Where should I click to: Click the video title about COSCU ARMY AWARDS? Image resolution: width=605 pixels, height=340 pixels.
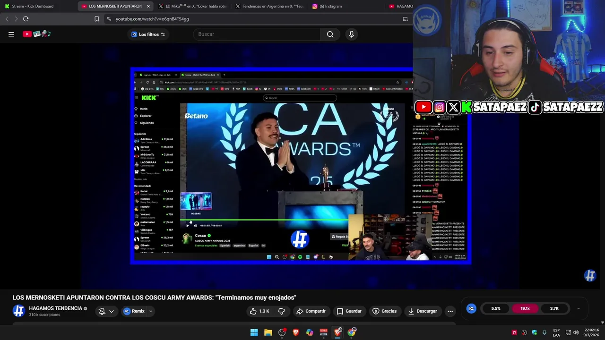(154, 297)
